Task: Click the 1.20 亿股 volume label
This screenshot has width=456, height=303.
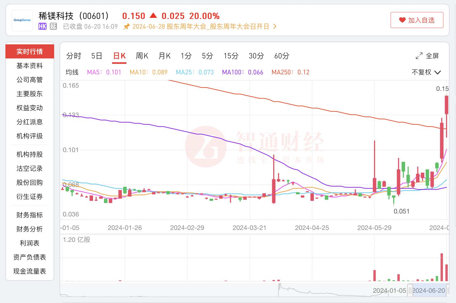Action: point(77,240)
